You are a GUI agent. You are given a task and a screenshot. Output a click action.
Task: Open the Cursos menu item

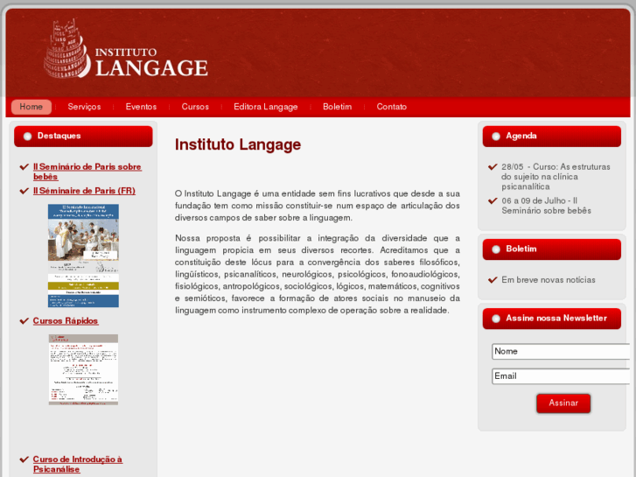(195, 107)
